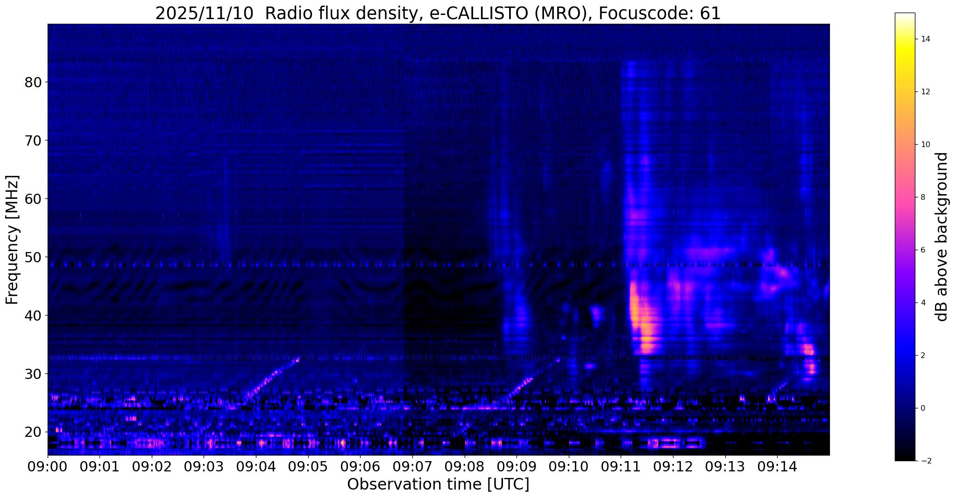Click the 30 MHz frequency tick label
This screenshot has width=956, height=498.
33,374
